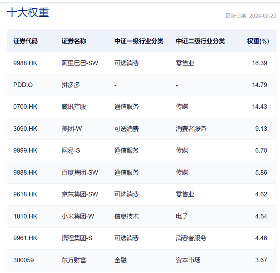
Task: Click weight value 6.70
Action: (x=261, y=150)
